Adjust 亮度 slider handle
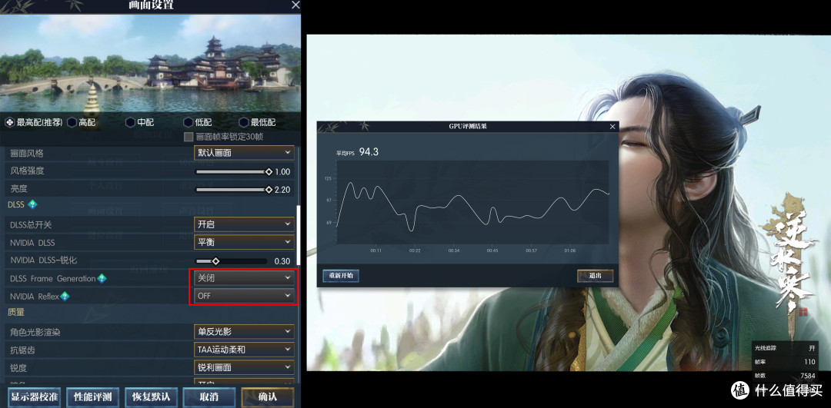This screenshot has width=831, height=408. click(269, 190)
